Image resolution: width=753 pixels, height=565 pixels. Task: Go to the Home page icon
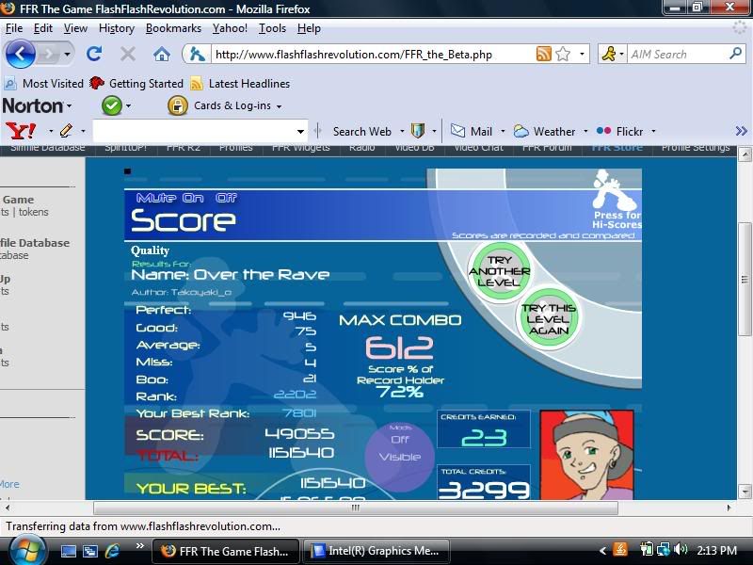[x=162, y=54]
